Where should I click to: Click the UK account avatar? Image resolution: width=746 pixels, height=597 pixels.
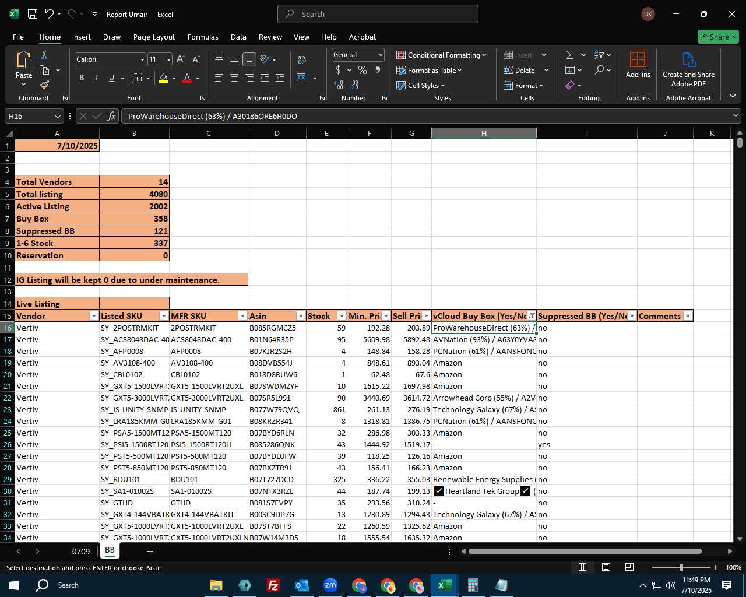[648, 14]
